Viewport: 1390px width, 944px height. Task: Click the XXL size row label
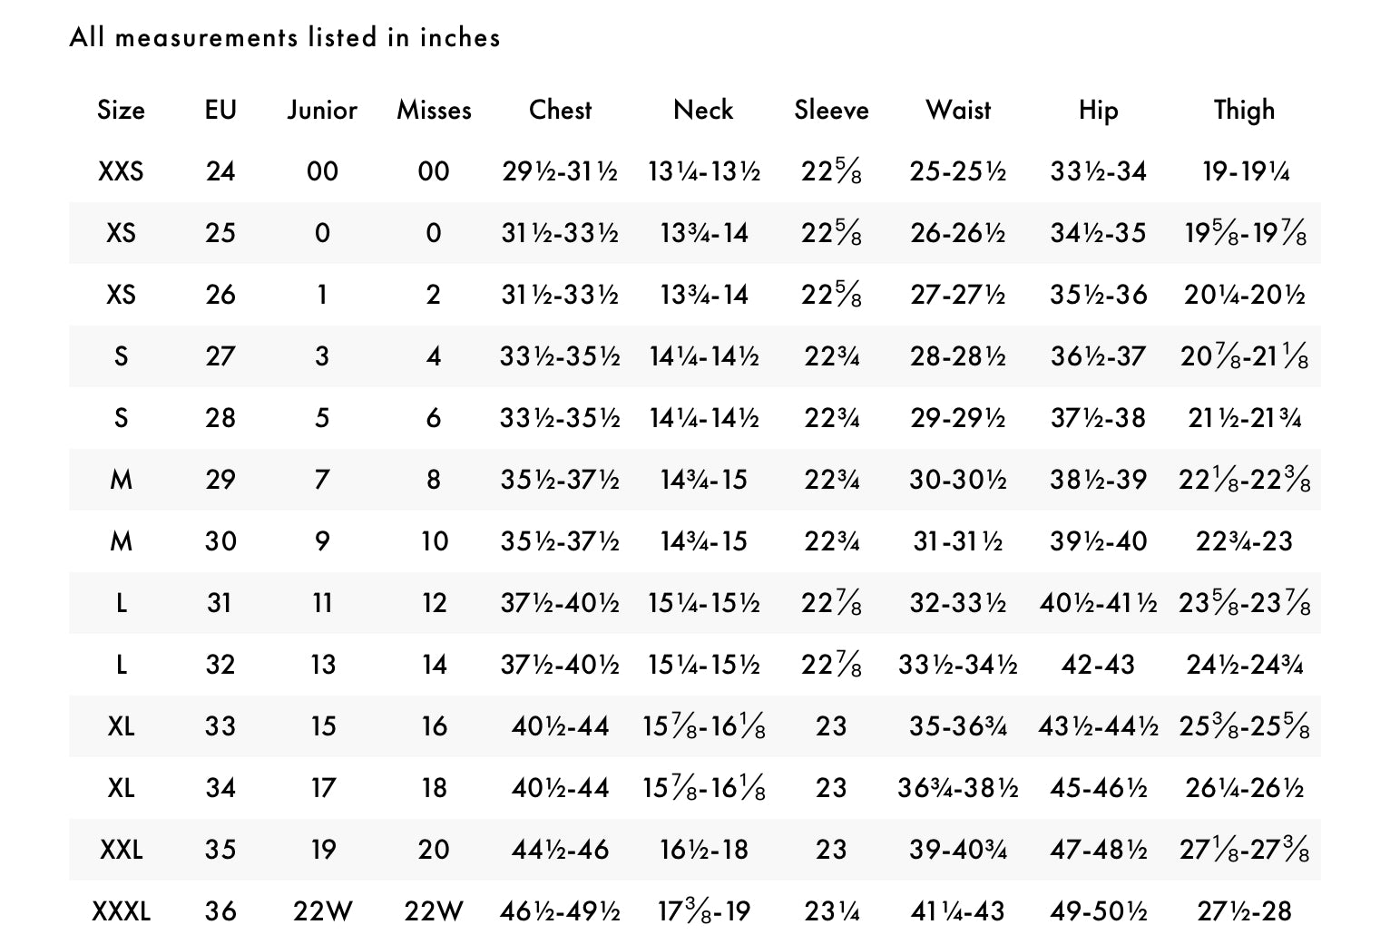[121, 850]
